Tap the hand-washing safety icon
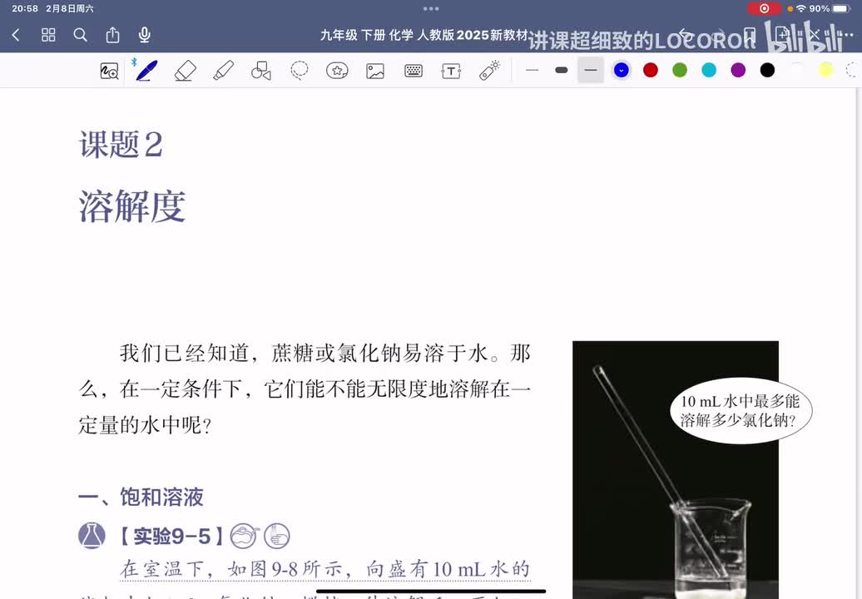862x599 pixels. (276, 536)
